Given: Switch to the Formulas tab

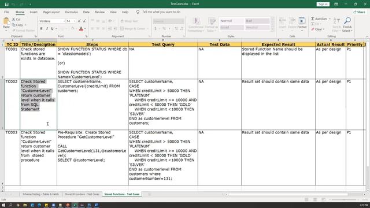Looking at the screenshot, I should tap(71, 12).
